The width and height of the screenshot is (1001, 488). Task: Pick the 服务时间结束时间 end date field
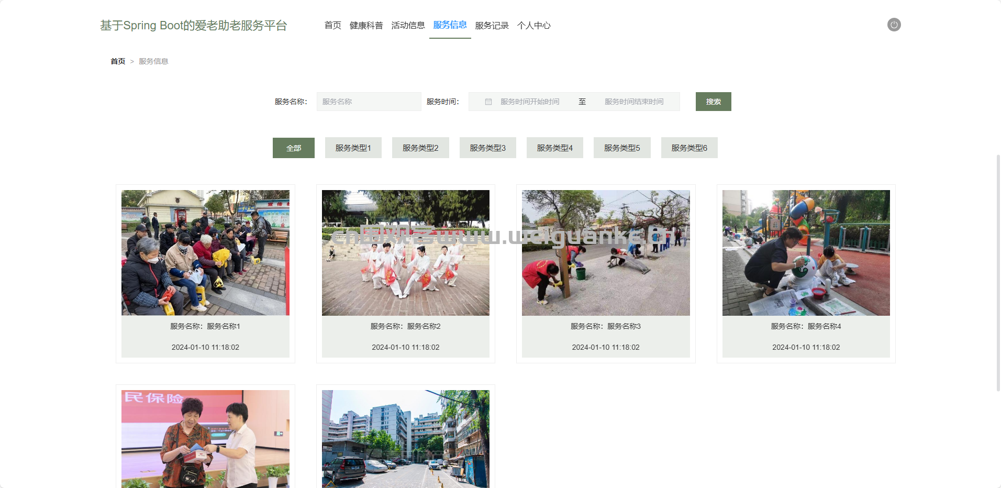click(x=633, y=102)
